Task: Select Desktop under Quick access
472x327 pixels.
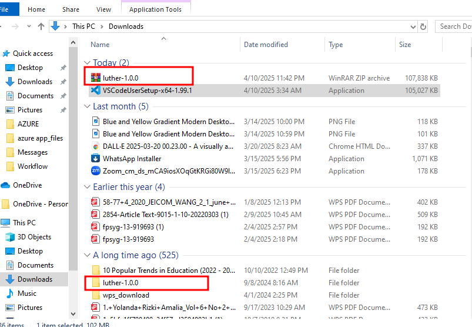Action: [30, 68]
